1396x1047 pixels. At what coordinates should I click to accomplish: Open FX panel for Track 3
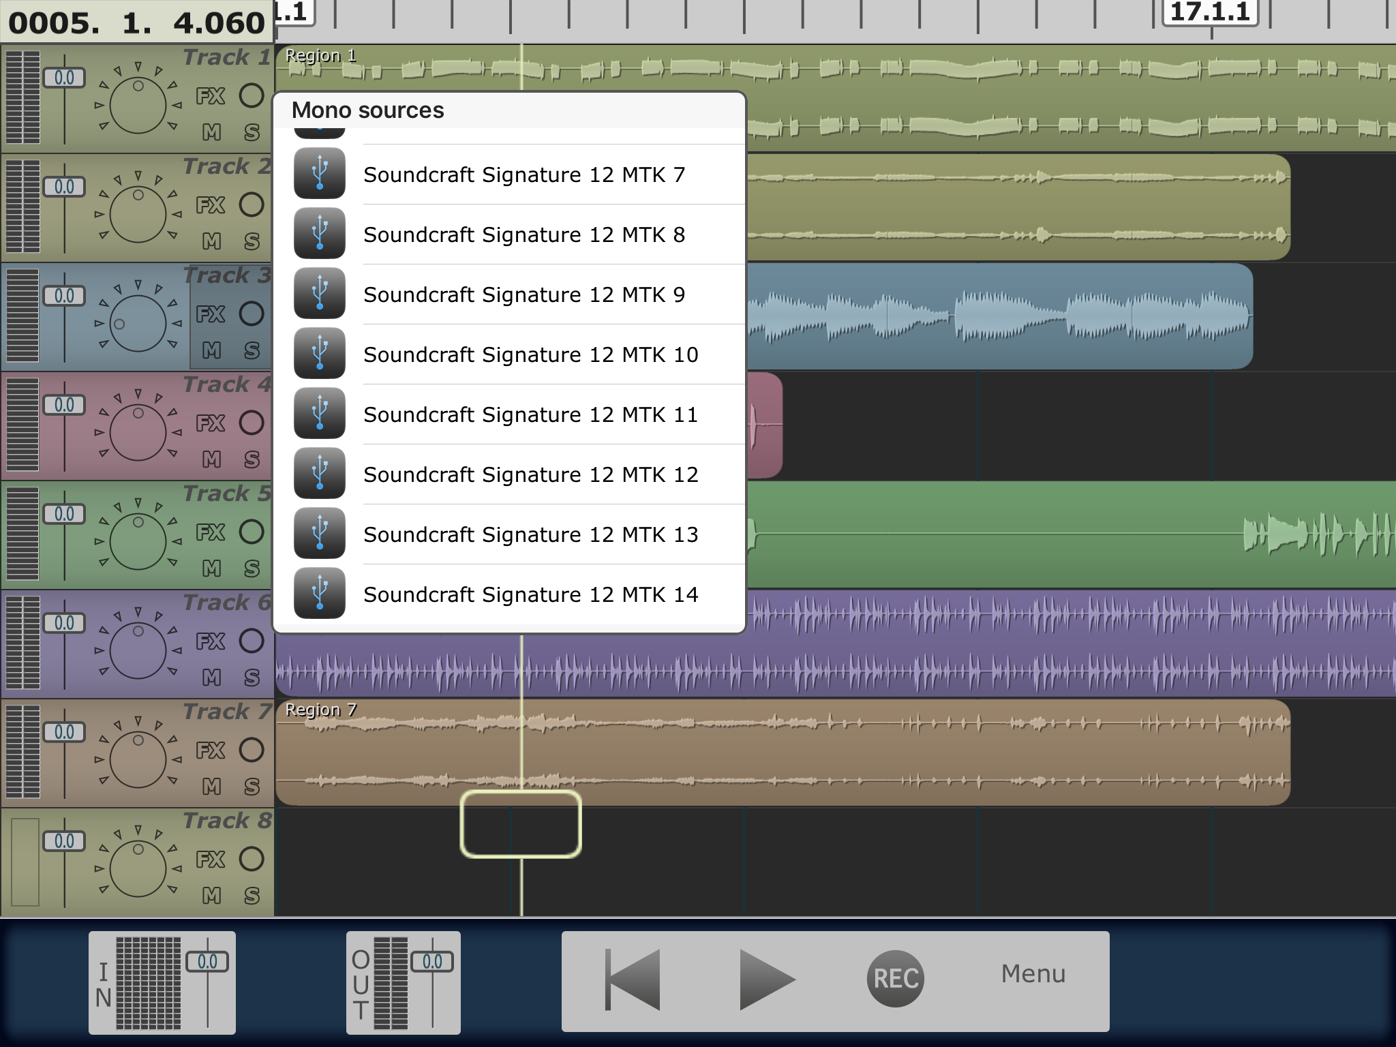tap(210, 314)
